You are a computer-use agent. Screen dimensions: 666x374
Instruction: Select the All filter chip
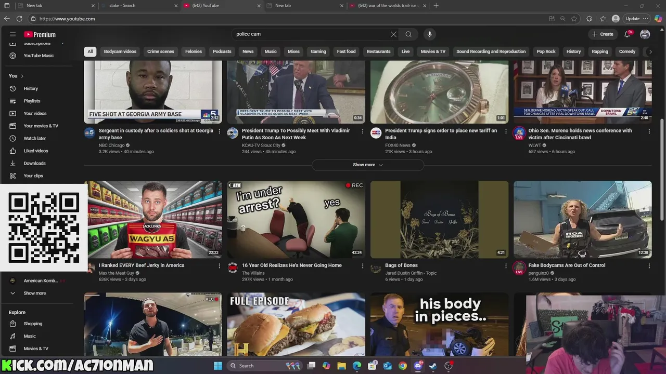pos(90,51)
